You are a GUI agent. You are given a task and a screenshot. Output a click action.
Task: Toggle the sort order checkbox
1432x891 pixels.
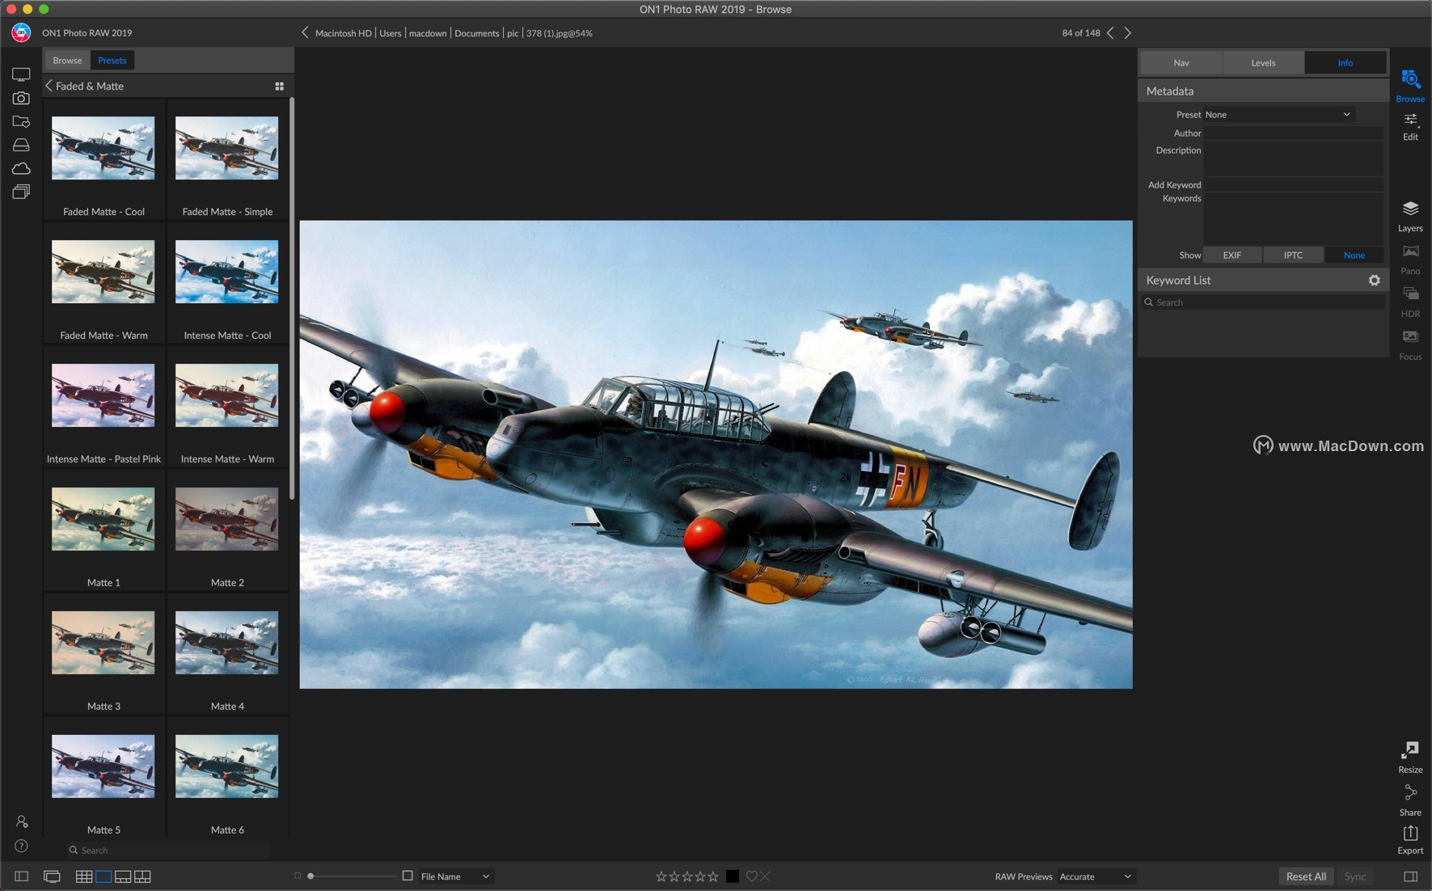click(408, 876)
